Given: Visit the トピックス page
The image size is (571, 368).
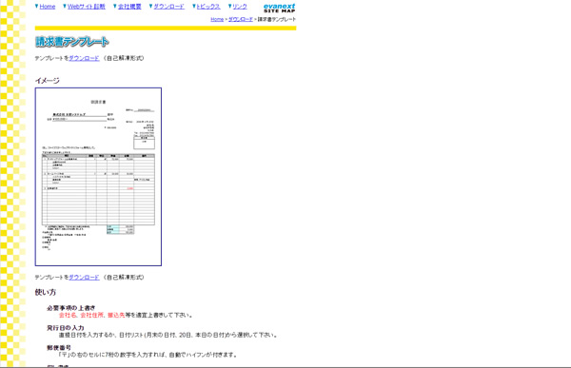Looking at the screenshot, I should [208, 7].
